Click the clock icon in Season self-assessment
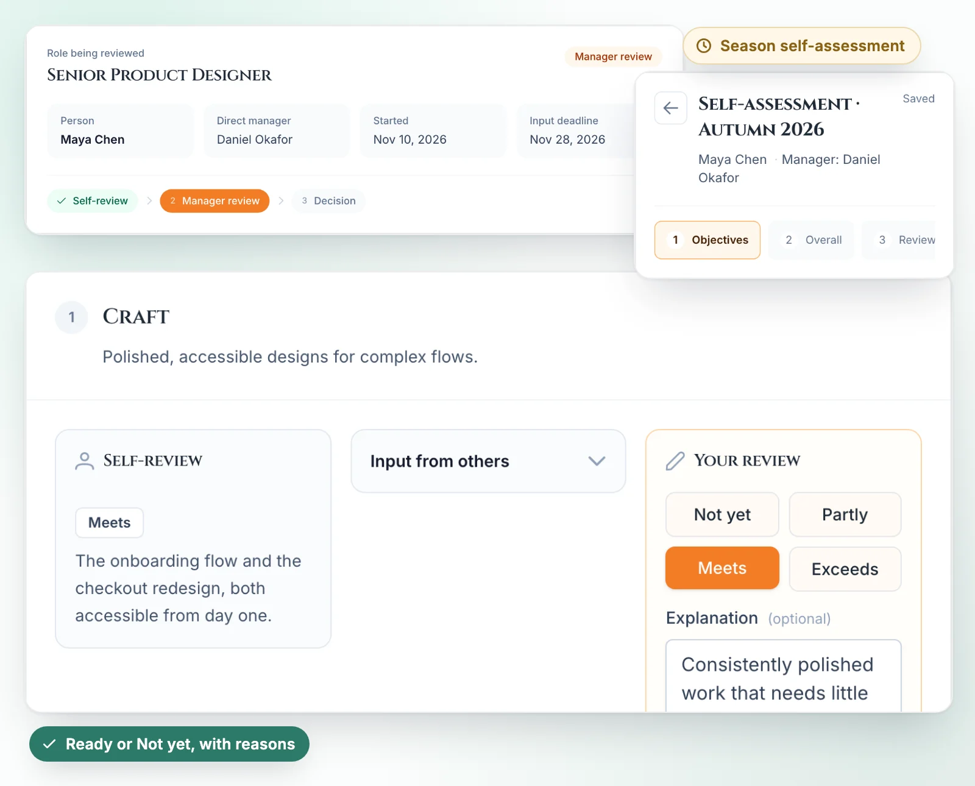The height and width of the screenshot is (786, 975). 704,46
